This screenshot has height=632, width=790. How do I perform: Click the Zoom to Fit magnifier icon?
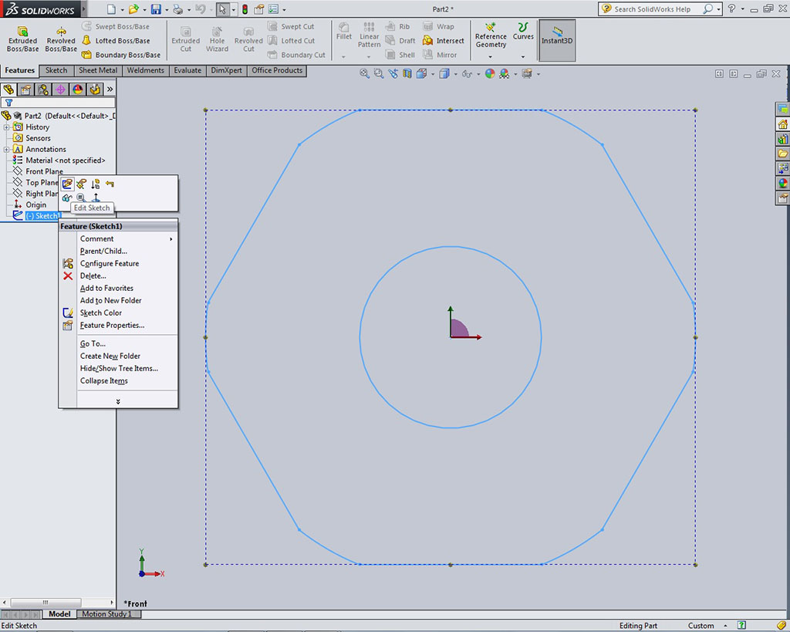click(x=365, y=74)
